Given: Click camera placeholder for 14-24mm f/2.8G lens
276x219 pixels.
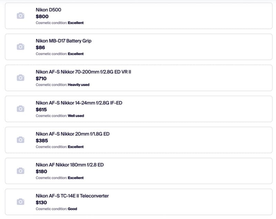Looking at the screenshot, I should click(21, 109).
